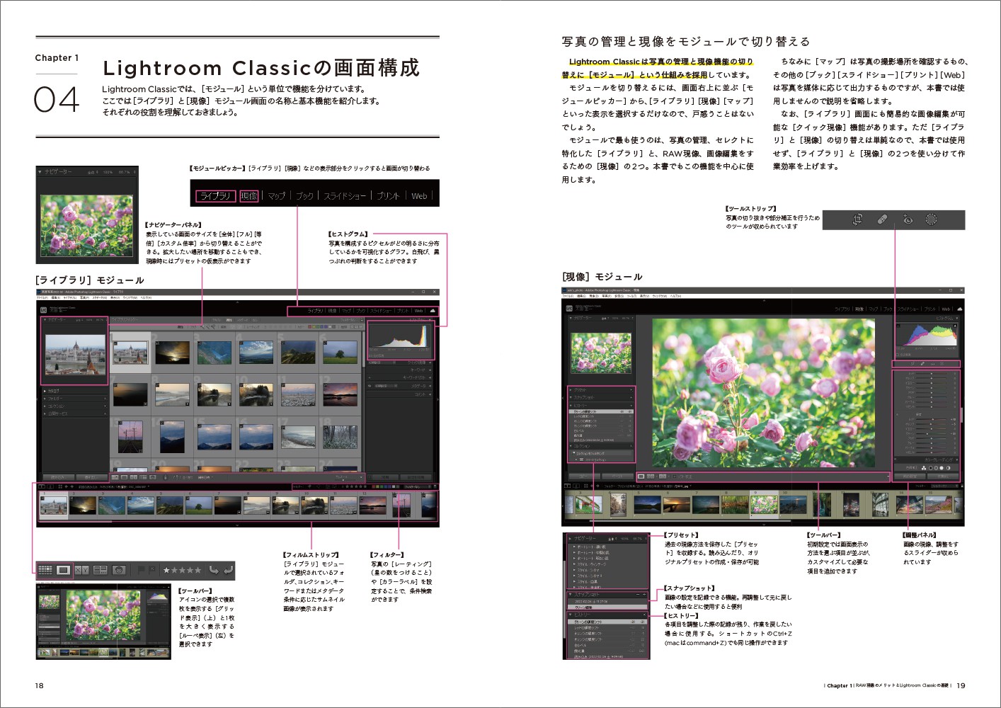
Task: Open the 現像 module in enlarged picker
Action: tap(249, 196)
